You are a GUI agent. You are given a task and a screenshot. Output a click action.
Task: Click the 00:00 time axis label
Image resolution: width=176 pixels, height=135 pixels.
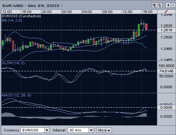coord(67,12)
